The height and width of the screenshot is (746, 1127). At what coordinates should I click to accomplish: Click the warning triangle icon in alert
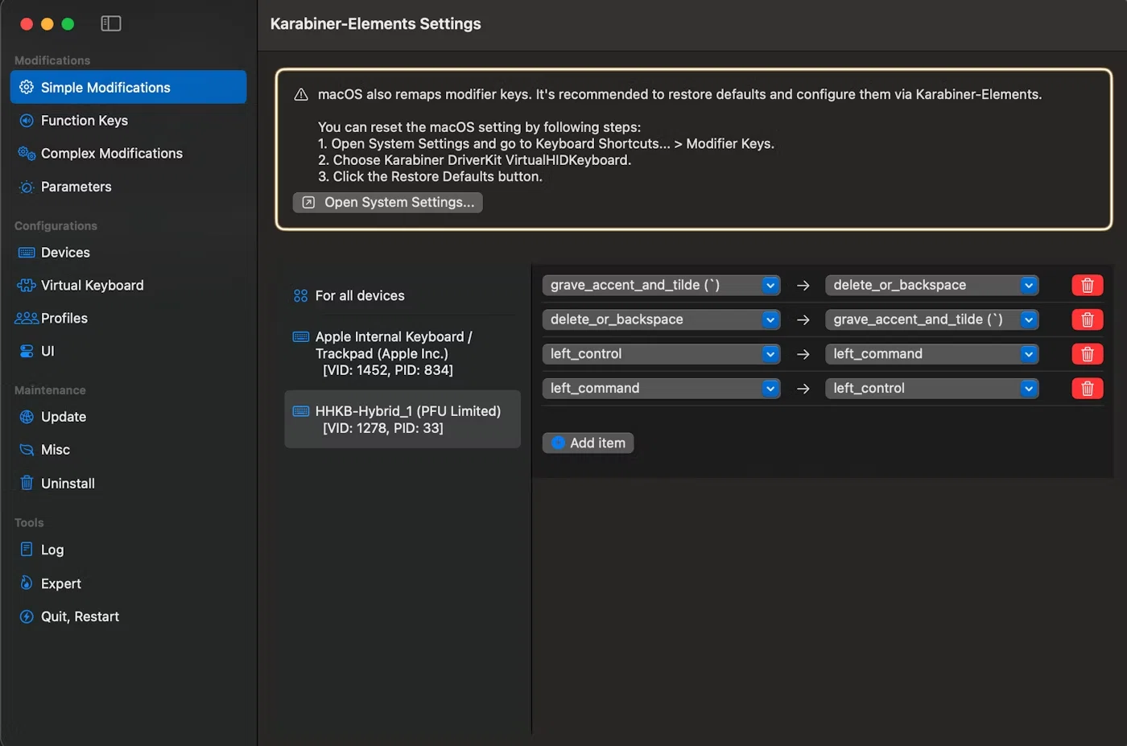coord(301,95)
